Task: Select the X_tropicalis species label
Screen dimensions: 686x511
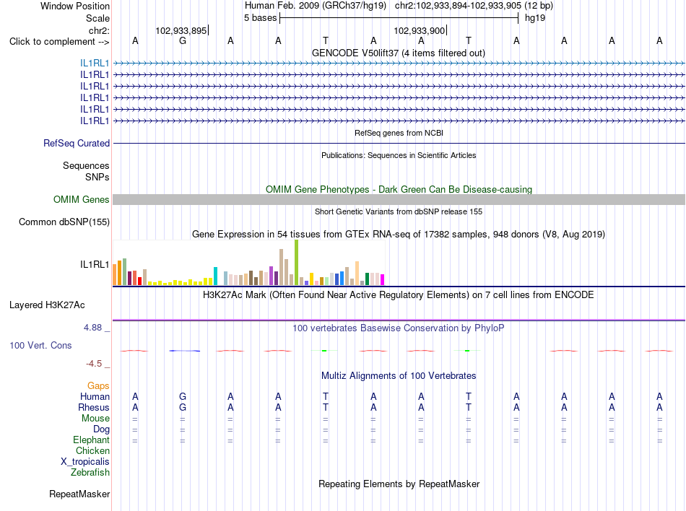Action: coord(85,462)
